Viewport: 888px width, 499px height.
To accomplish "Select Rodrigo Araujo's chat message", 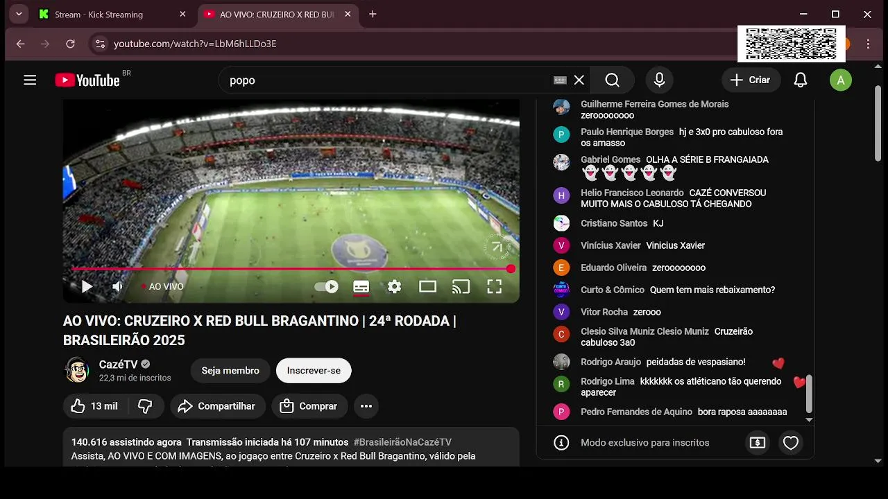I will coord(696,362).
